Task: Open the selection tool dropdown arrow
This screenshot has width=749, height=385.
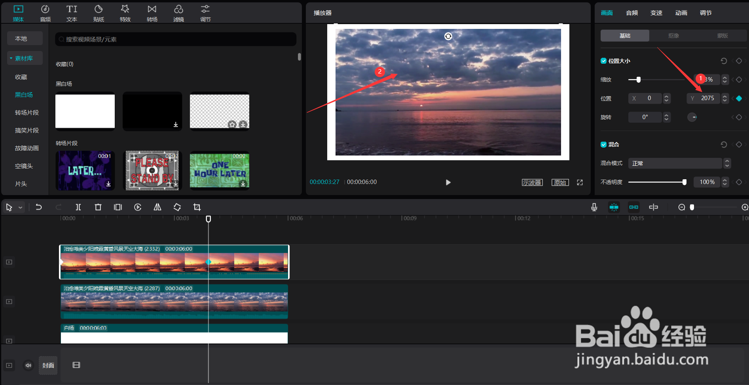Action: [x=21, y=207]
